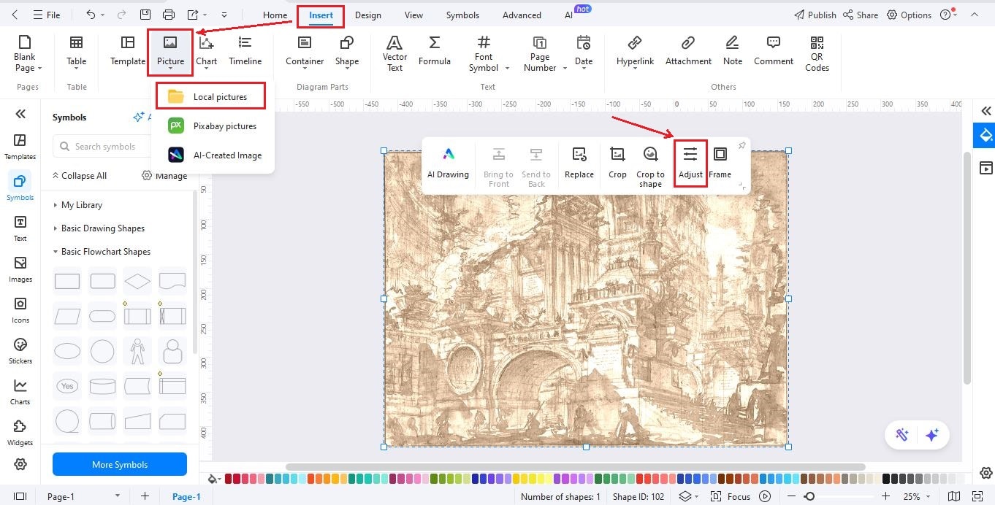Switch to the View tab
The image size is (995, 505).
tap(413, 15)
